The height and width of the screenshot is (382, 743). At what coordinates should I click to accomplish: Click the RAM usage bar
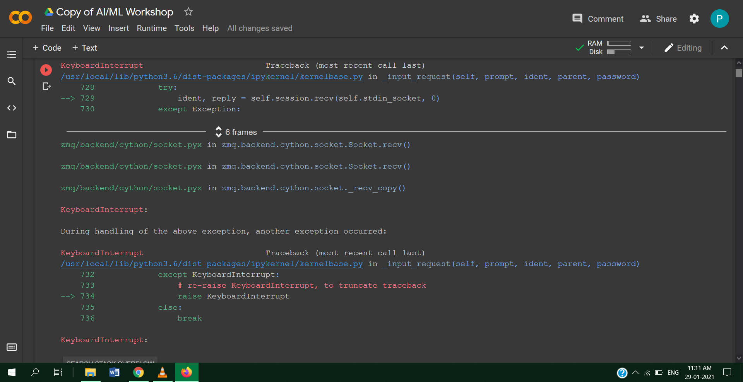[x=619, y=43]
